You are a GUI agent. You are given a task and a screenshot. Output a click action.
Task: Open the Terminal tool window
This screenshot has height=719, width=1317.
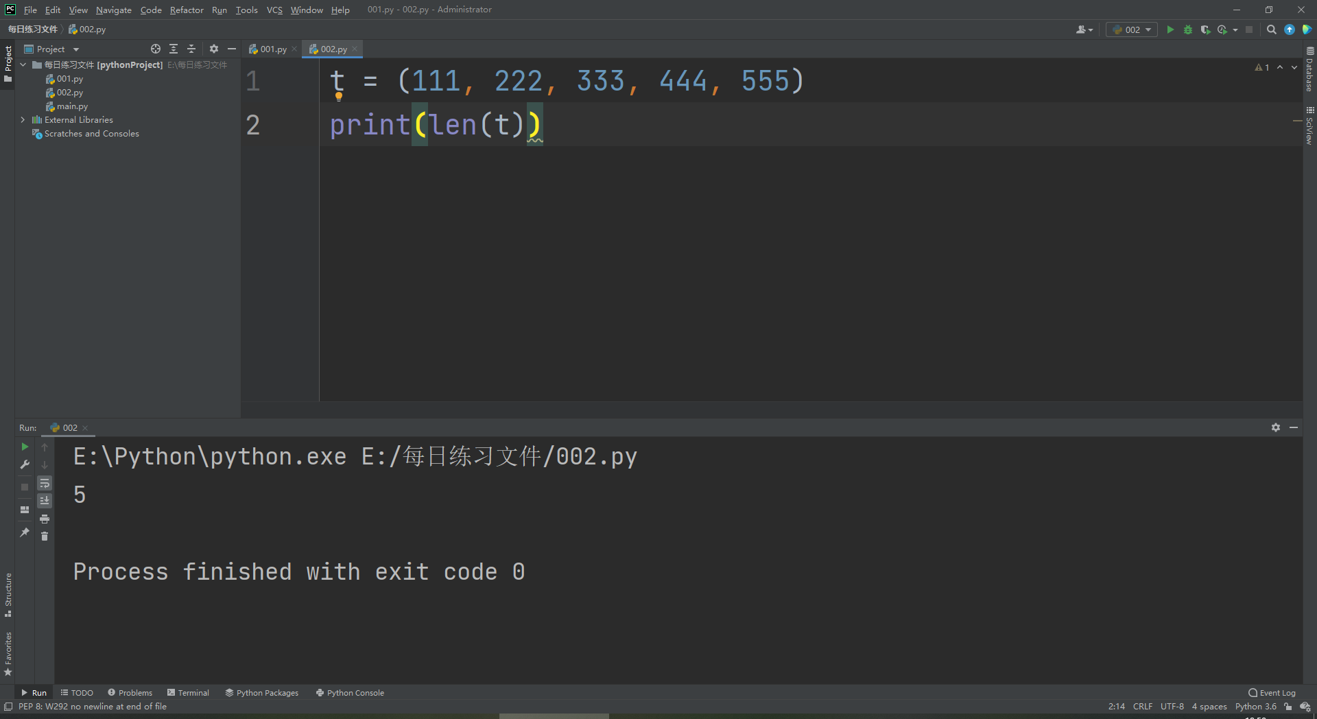tap(188, 693)
